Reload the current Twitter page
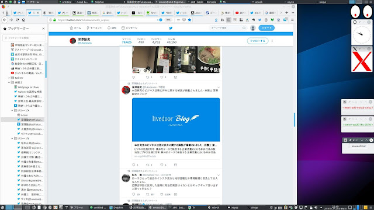This screenshot has width=374, height=210. click(x=17, y=20)
